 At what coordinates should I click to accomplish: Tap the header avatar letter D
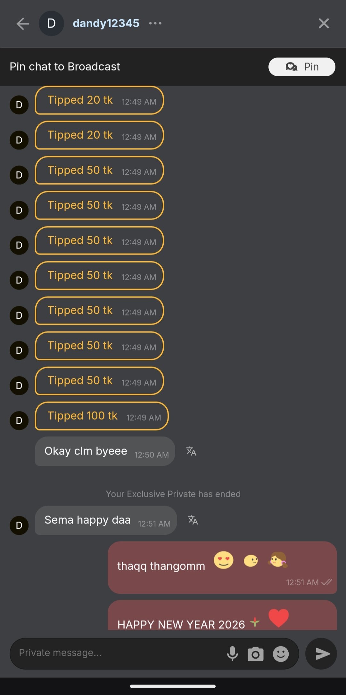coord(51,23)
